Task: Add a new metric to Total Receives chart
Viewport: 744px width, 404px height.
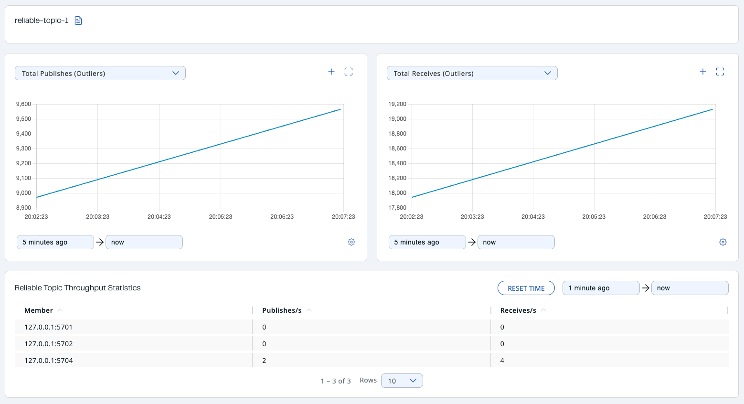Action: 702,71
